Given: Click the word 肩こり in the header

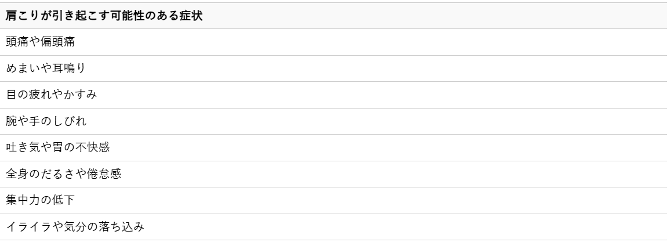Looking at the screenshot, I should 23,16.
